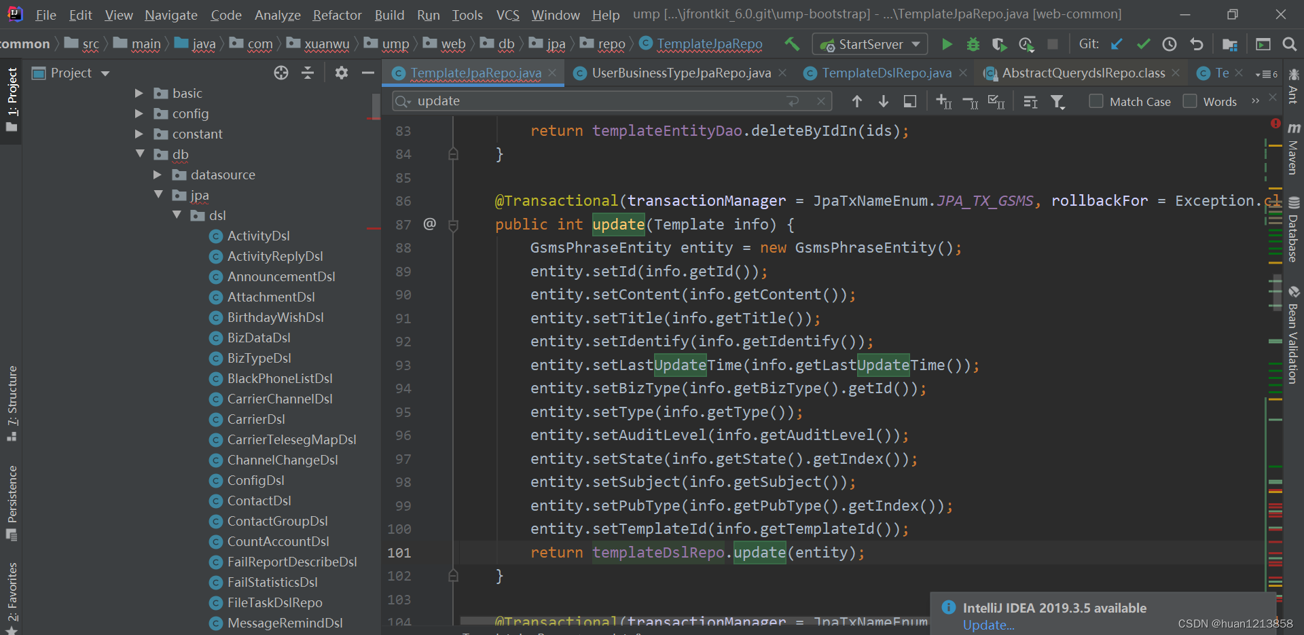Collapse the jpa folder
The height and width of the screenshot is (635, 1304).
158,195
